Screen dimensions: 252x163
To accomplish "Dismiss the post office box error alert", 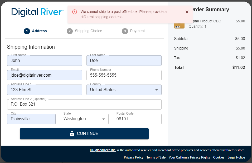I will [x=187, y=12].
